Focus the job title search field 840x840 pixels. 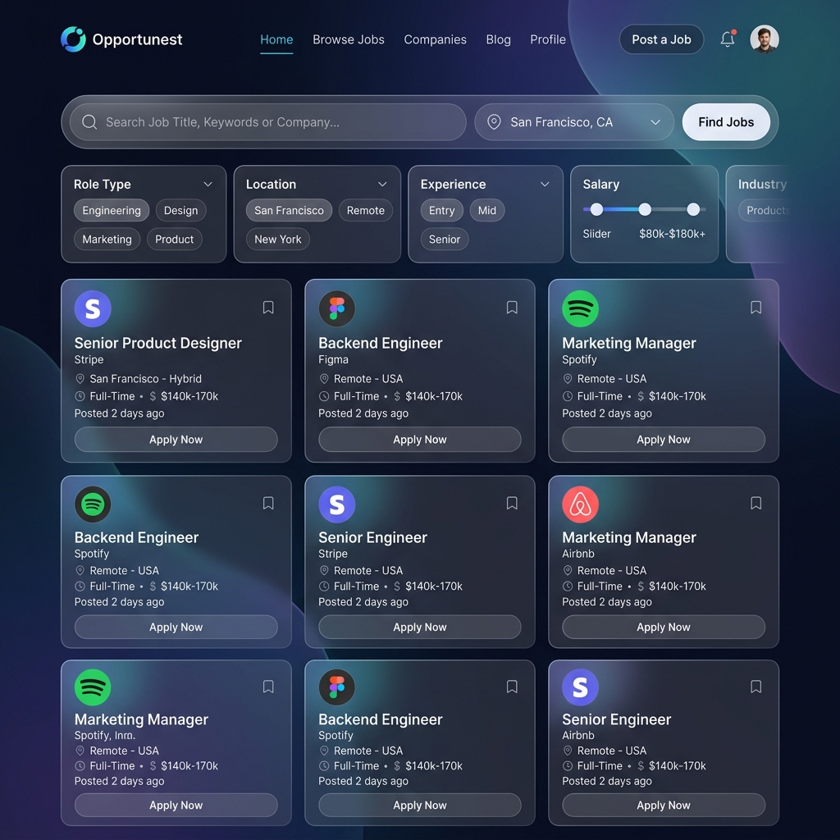(268, 122)
